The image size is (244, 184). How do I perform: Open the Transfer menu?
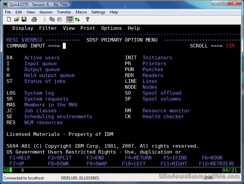64,12
